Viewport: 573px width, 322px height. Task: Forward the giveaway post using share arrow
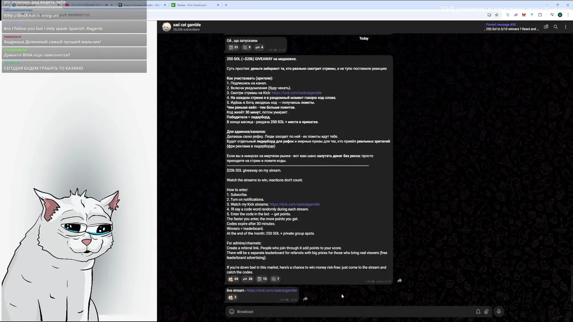tap(399, 281)
